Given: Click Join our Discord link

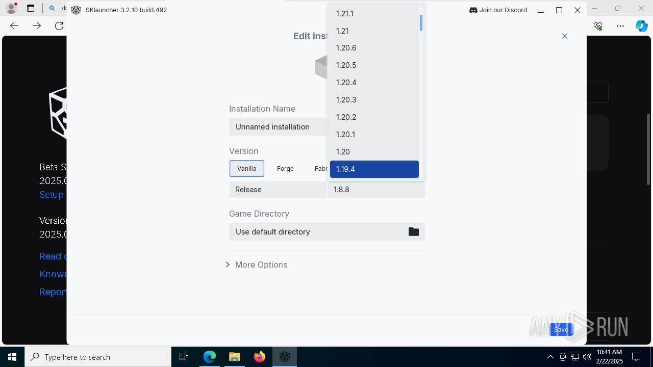Looking at the screenshot, I should tap(498, 10).
